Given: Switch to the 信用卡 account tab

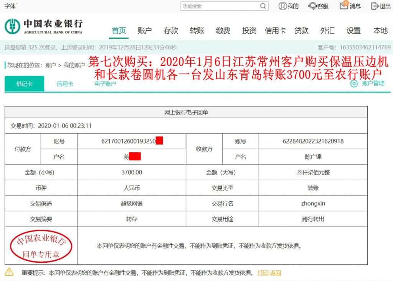Looking at the screenshot, I should pyautogui.click(x=65, y=83).
